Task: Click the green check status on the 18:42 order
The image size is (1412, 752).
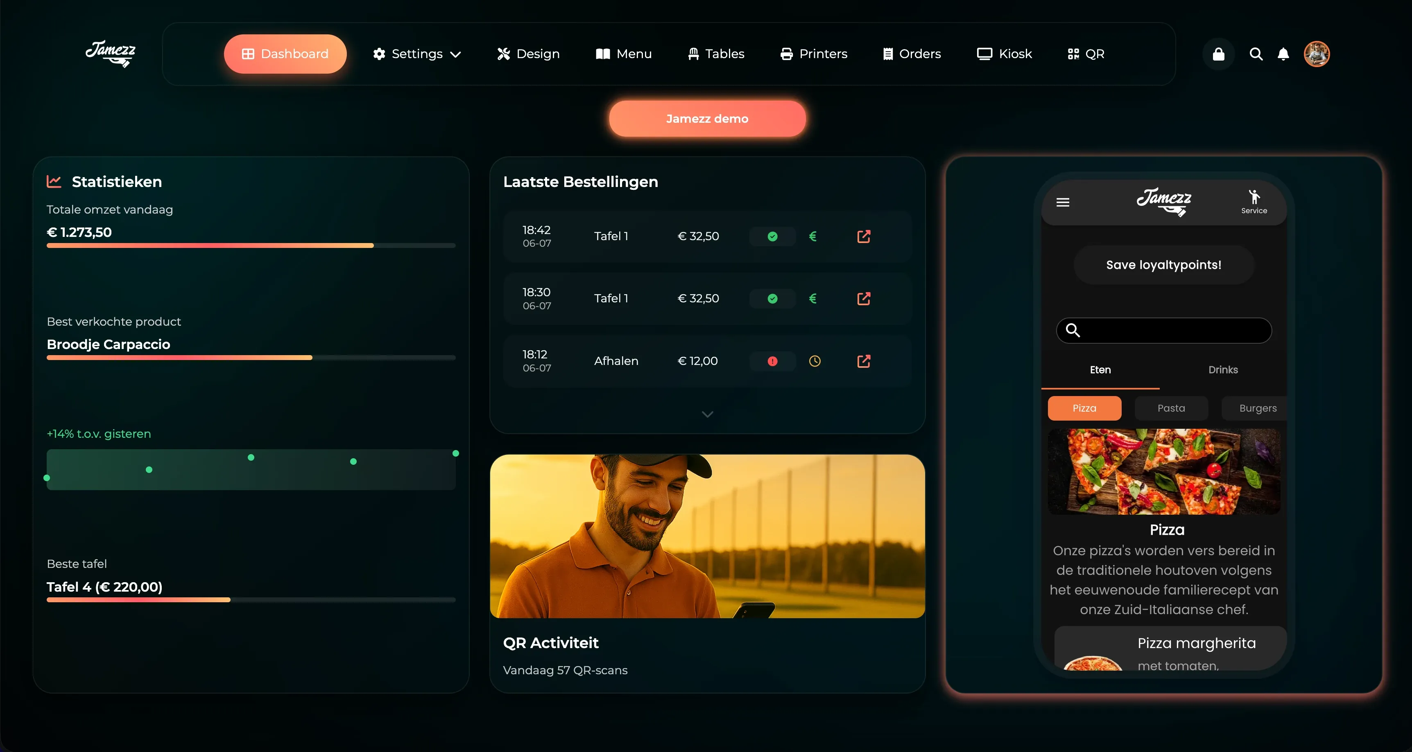Action: pos(772,236)
